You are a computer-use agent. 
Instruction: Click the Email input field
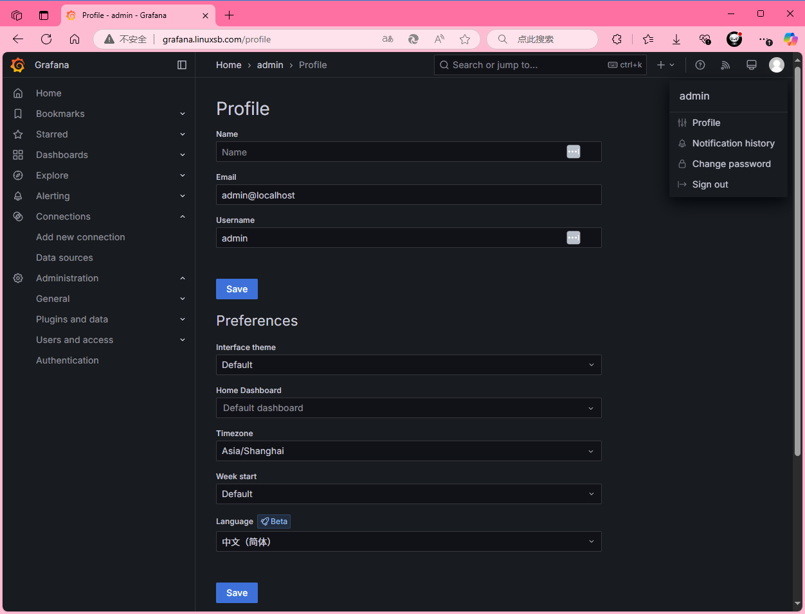(409, 195)
